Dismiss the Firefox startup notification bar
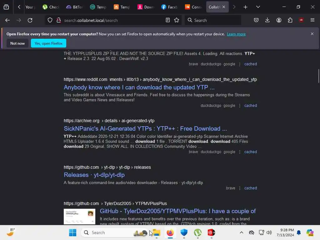 click(312, 34)
